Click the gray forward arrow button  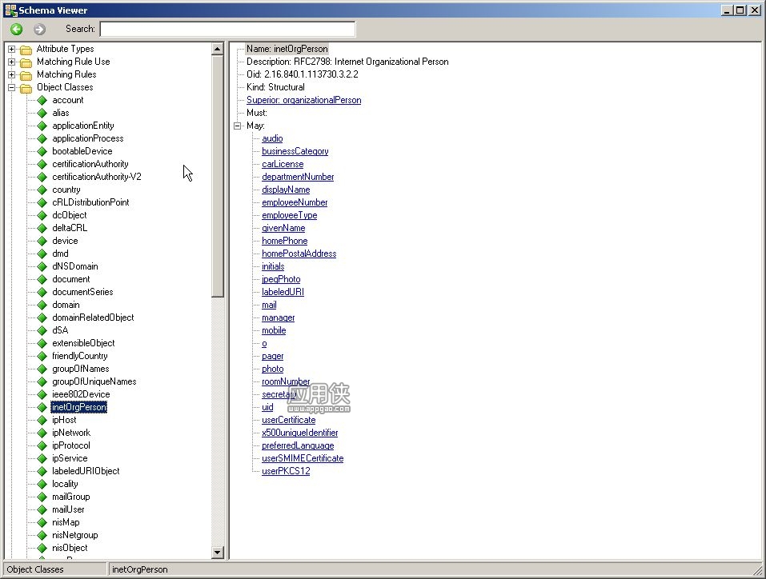click(39, 30)
